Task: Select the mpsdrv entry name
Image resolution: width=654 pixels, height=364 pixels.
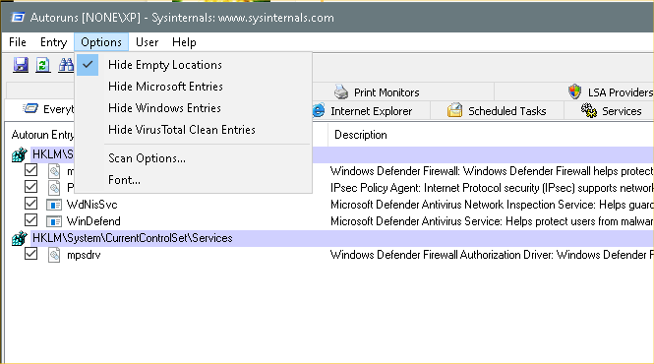Action: click(x=84, y=255)
